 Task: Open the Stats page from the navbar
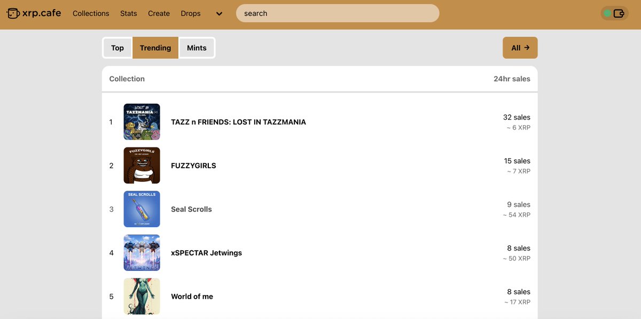pos(128,13)
